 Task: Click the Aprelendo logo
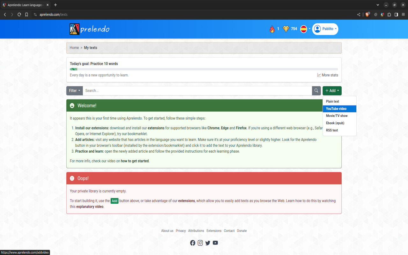(x=90, y=29)
